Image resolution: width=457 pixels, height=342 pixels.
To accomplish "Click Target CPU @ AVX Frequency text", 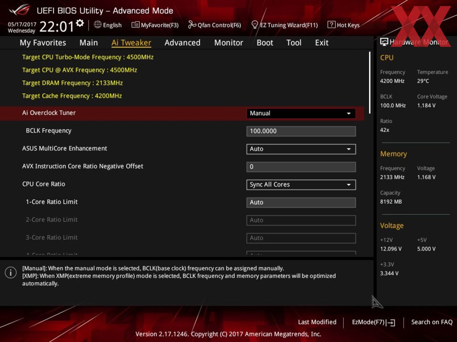I will tap(80, 70).
